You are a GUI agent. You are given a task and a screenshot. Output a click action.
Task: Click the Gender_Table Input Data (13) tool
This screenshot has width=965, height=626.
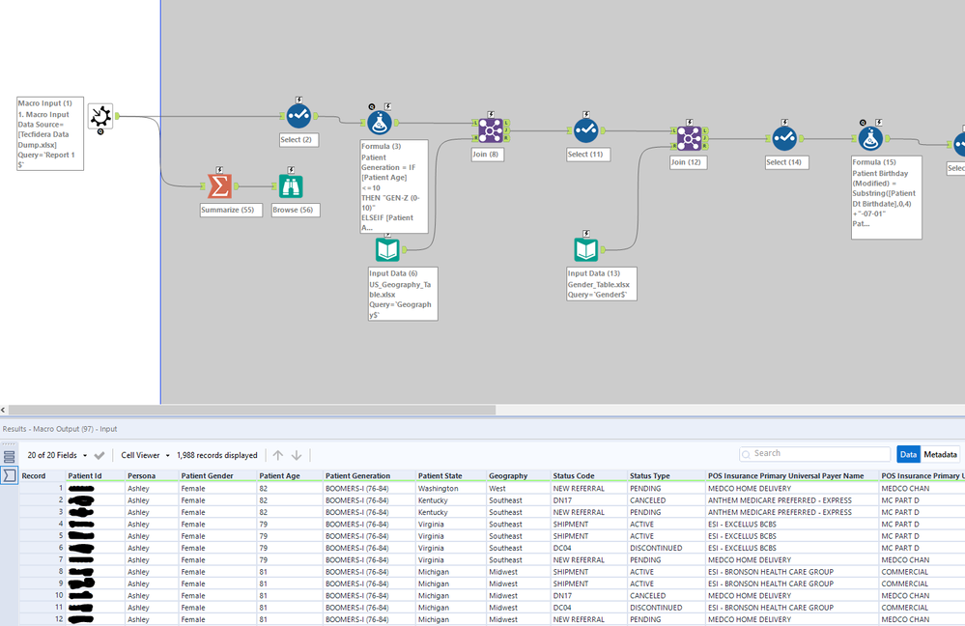tap(587, 247)
